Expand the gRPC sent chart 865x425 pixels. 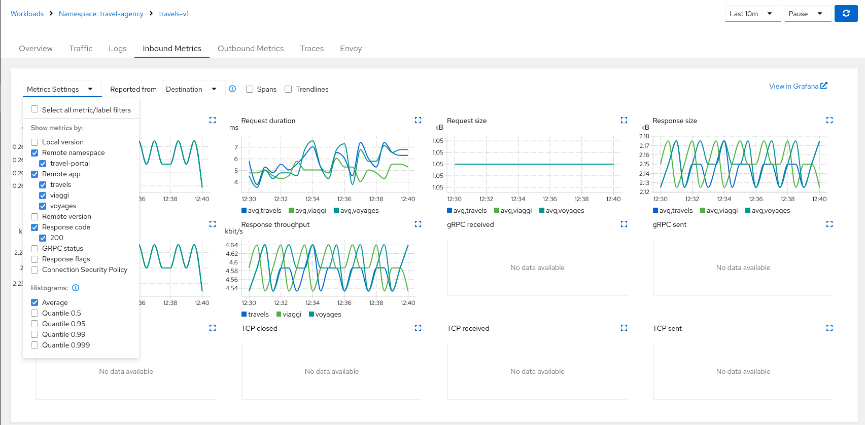(829, 224)
